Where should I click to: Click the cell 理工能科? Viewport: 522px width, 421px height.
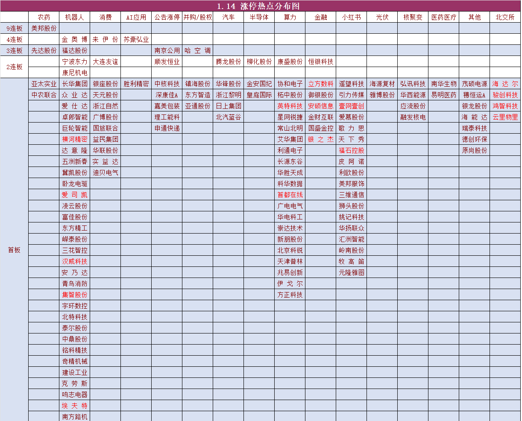[167, 117]
